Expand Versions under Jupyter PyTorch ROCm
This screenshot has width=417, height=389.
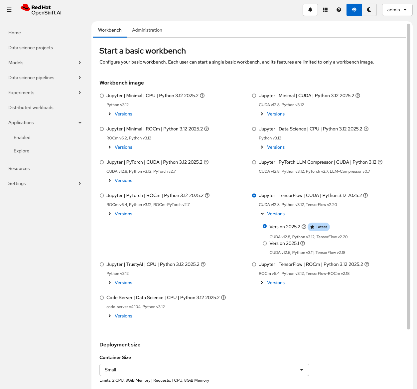pyautogui.click(x=120, y=214)
